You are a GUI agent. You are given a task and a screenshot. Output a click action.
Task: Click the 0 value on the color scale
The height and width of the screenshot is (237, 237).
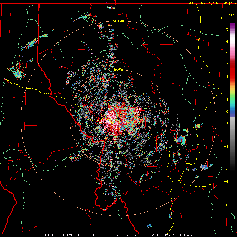[x=227, y=112]
